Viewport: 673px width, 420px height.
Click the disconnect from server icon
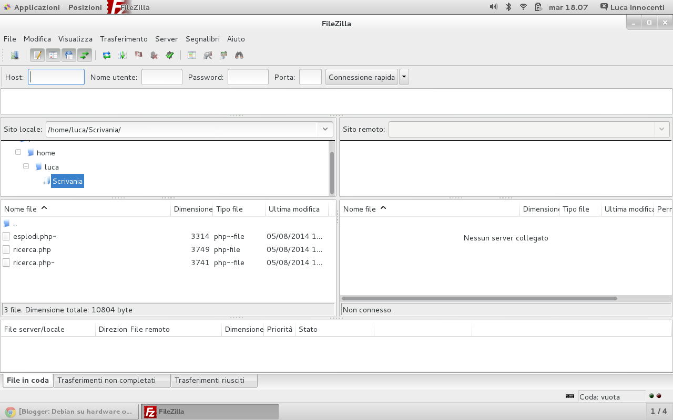(154, 55)
